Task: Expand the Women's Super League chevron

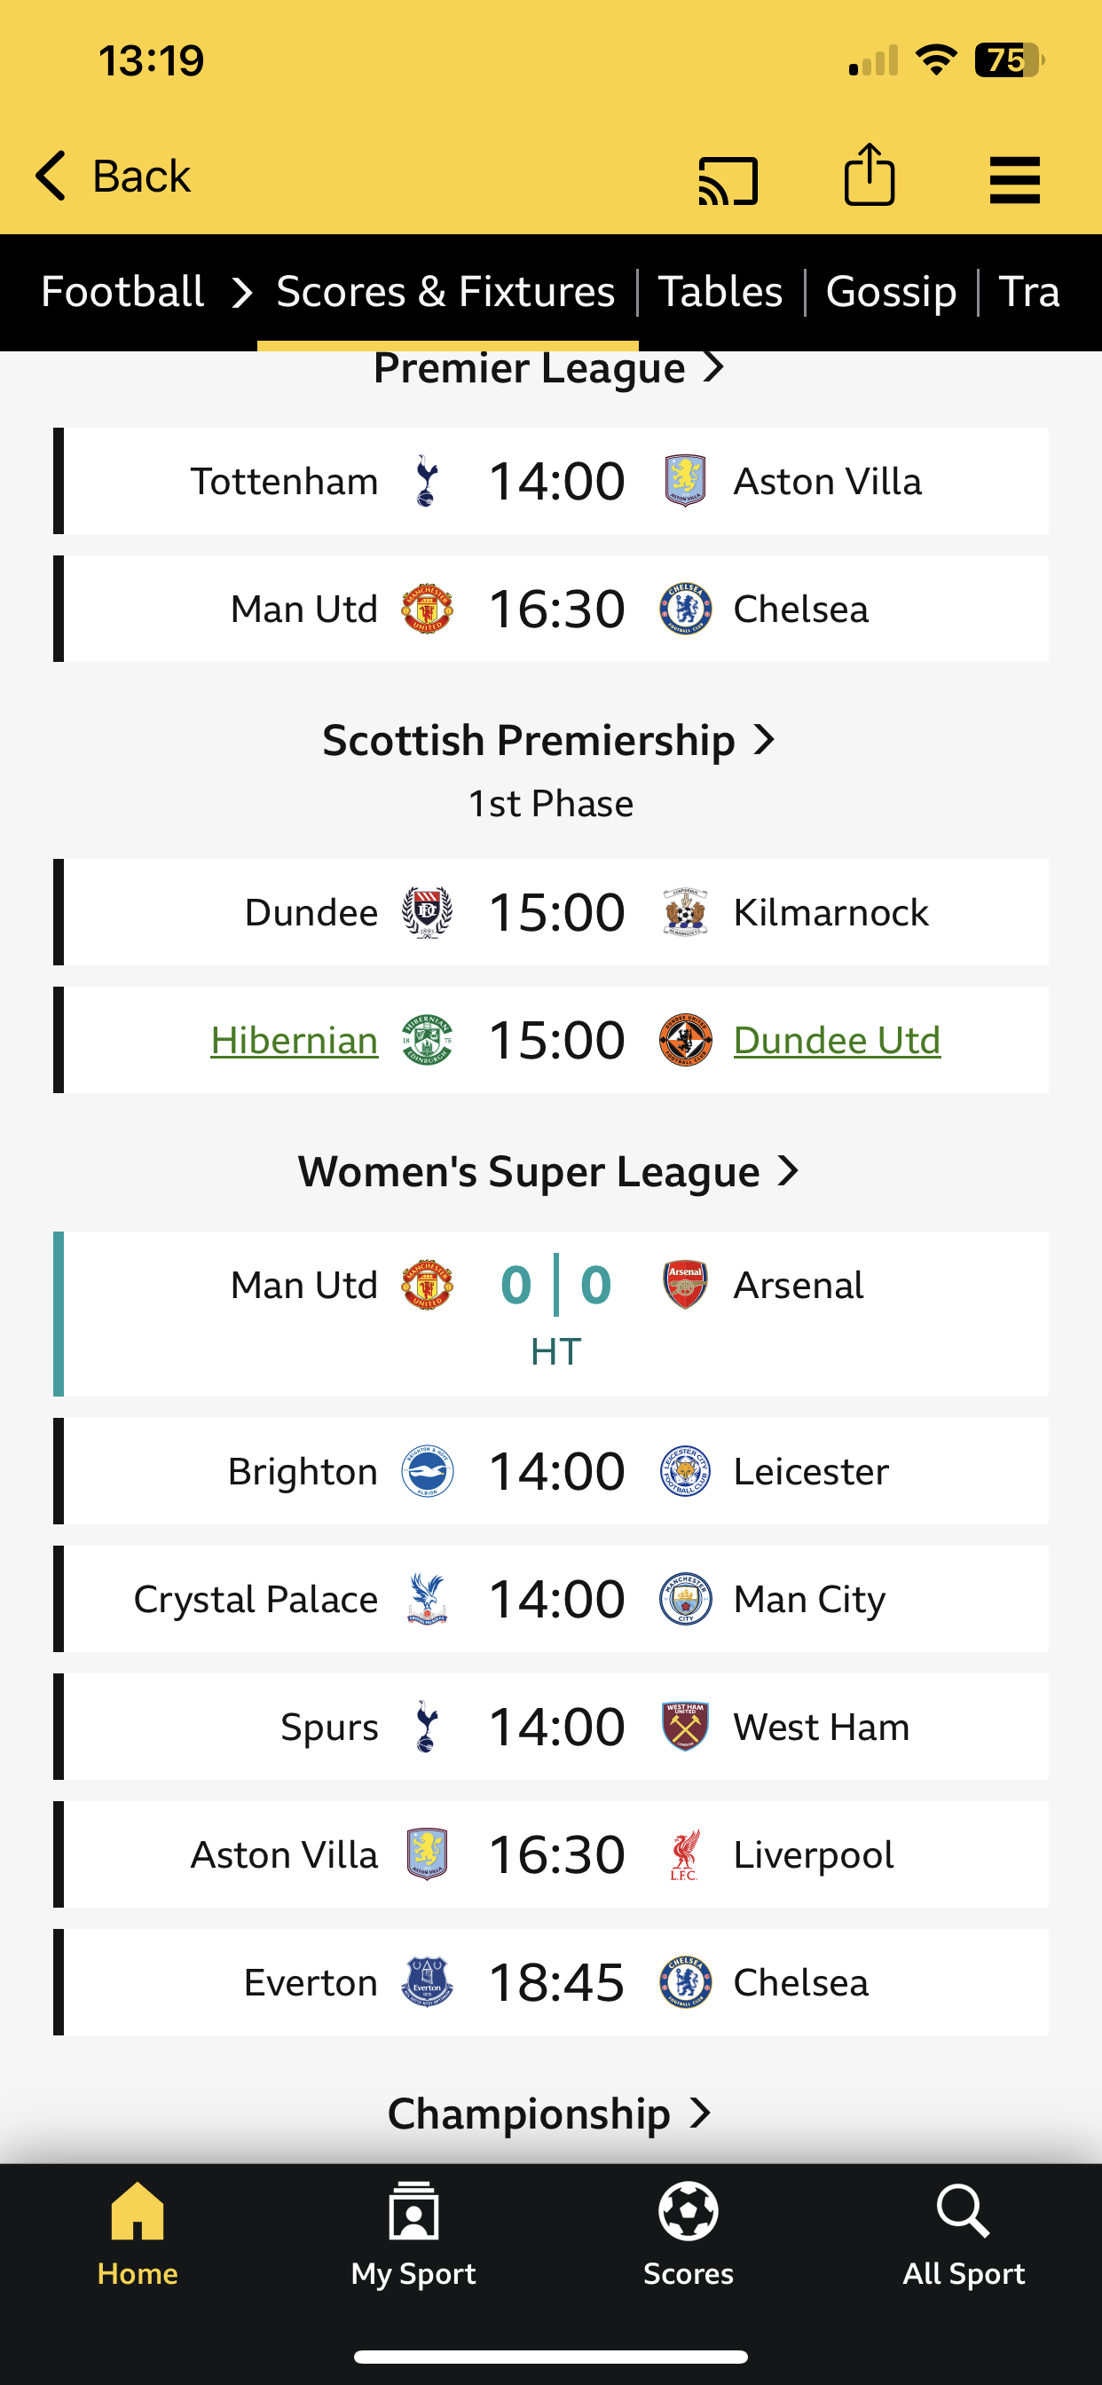Action: [788, 1171]
